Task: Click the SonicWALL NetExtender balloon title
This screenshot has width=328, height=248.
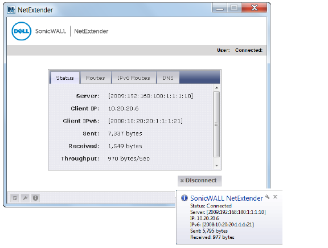Action: click(227, 198)
